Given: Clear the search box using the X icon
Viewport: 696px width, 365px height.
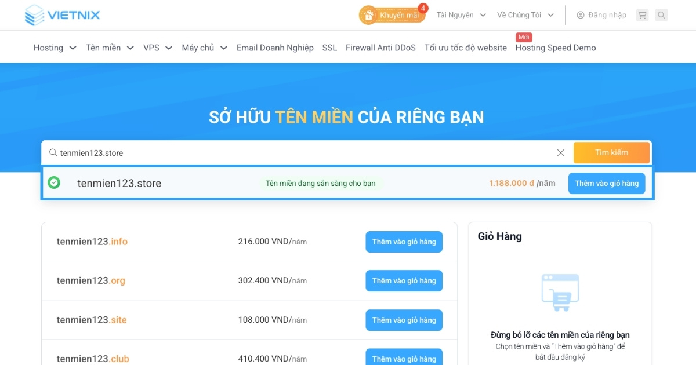Looking at the screenshot, I should point(560,152).
